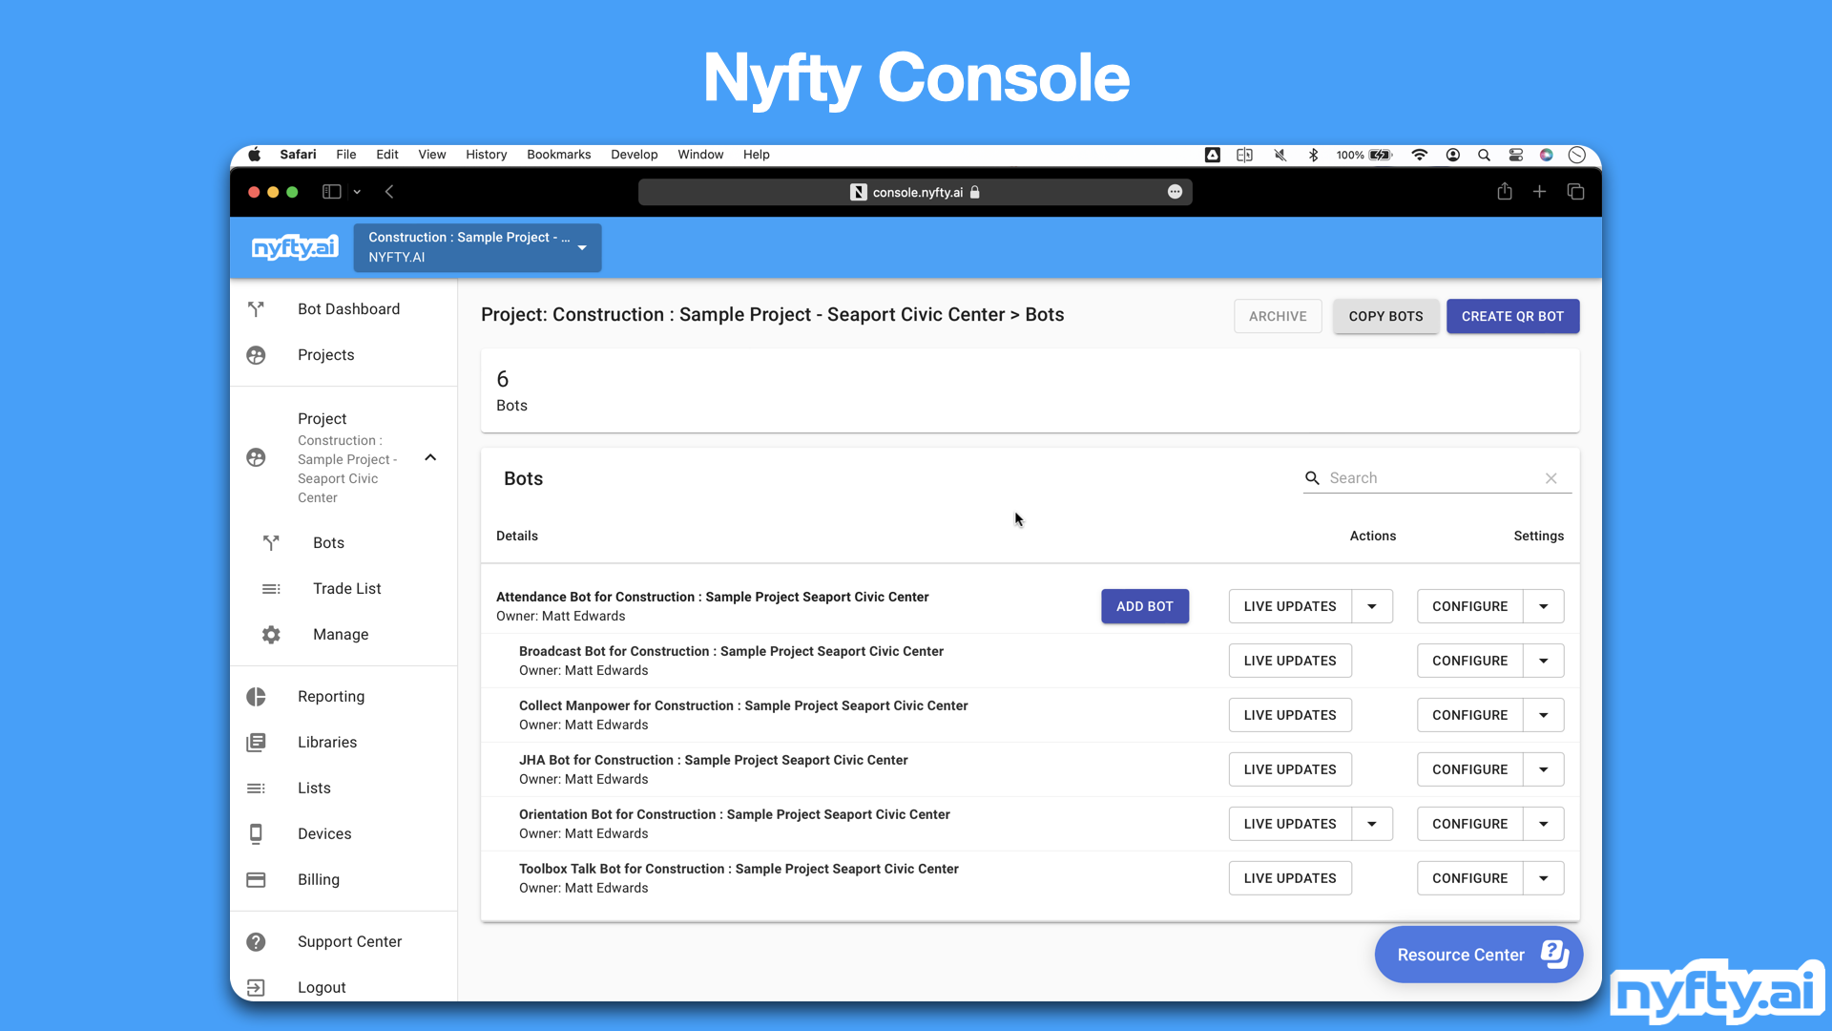This screenshot has height=1031, width=1832.
Task: Click the Logout icon in sidebar
Action: [256, 987]
